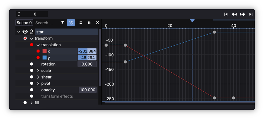Toggle the curve editor view button

(71, 23)
